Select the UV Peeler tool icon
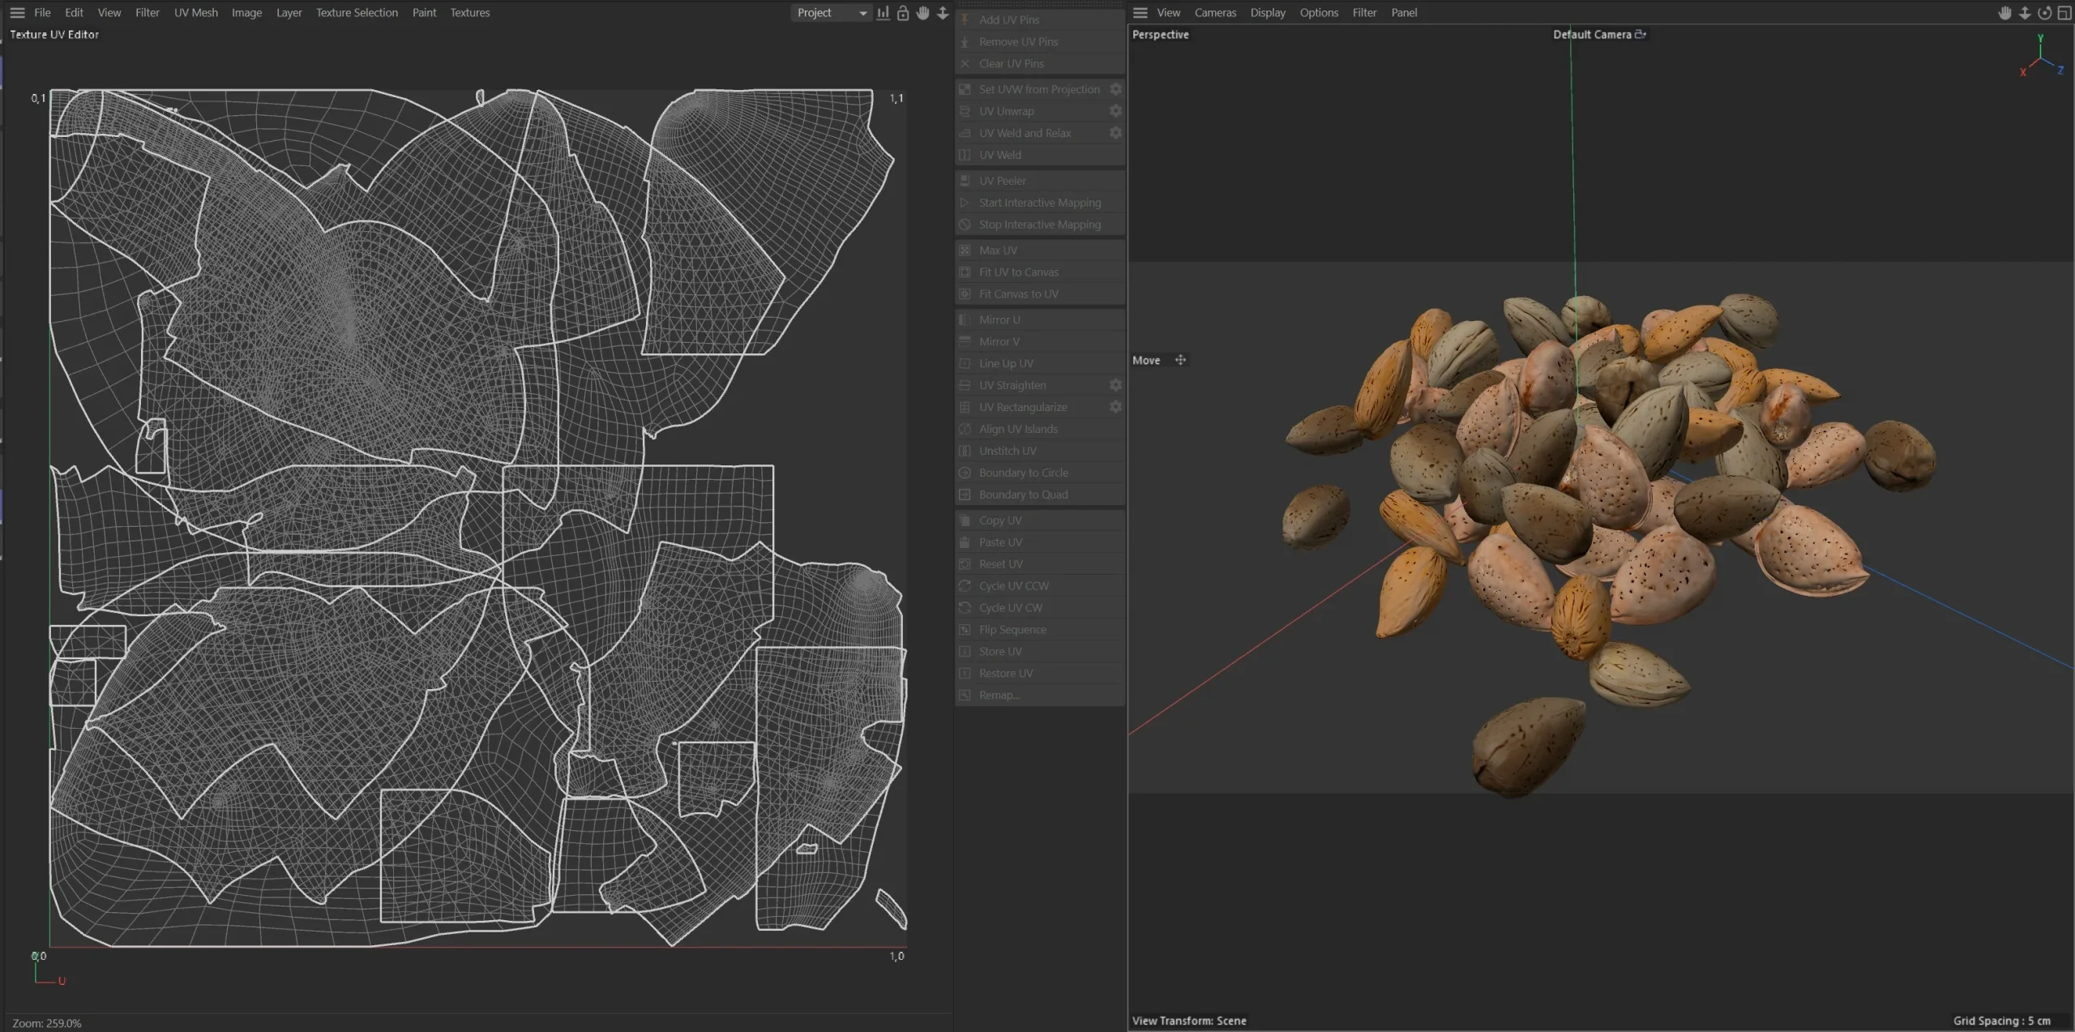 pos(965,180)
